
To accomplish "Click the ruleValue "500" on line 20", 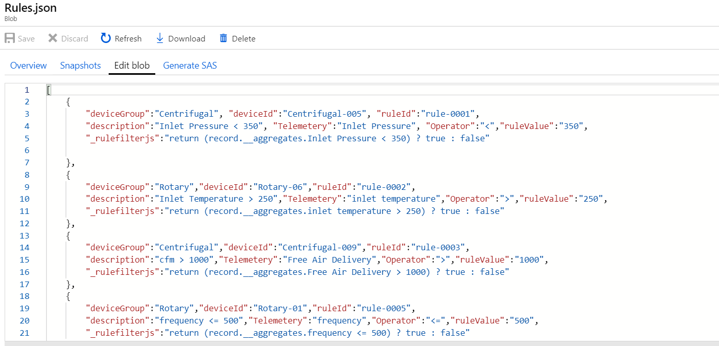I will [x=520, y=321].
